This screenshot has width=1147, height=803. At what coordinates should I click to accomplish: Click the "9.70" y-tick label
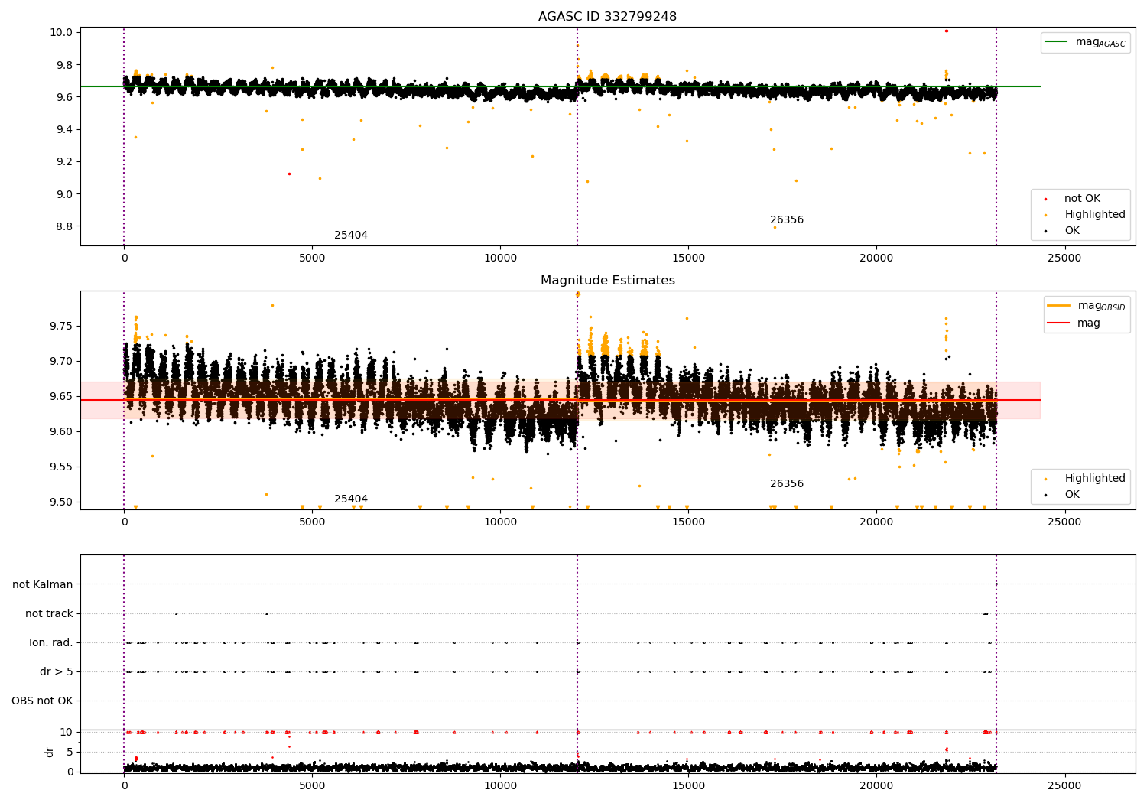(63, 362)
